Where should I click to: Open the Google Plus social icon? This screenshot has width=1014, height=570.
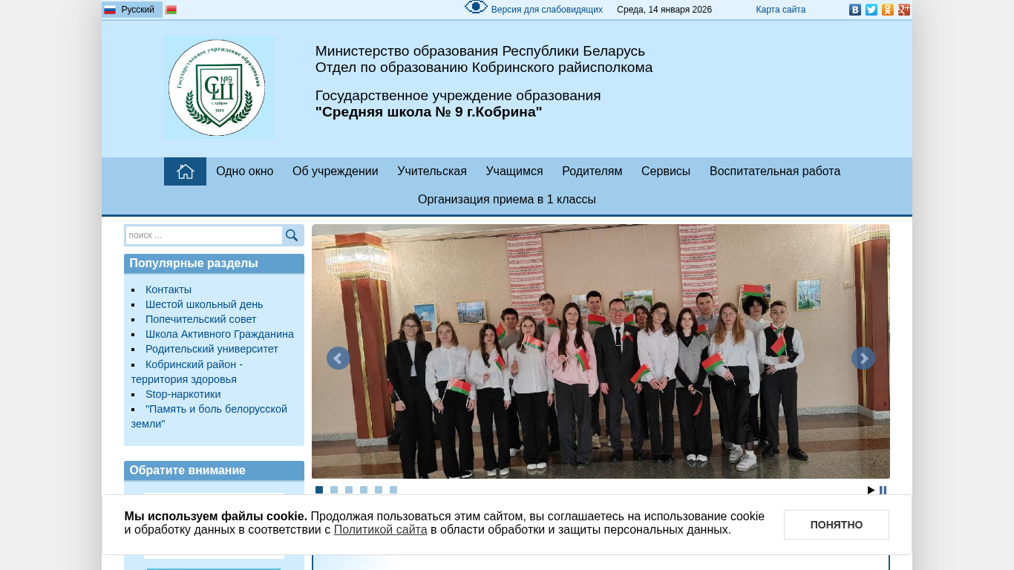(904, 10)
